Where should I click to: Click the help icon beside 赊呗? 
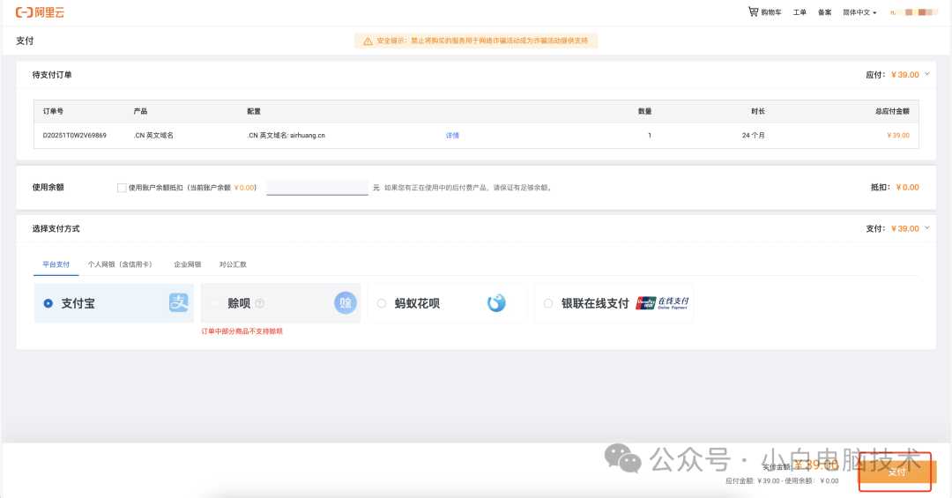(x=260, y=303)
